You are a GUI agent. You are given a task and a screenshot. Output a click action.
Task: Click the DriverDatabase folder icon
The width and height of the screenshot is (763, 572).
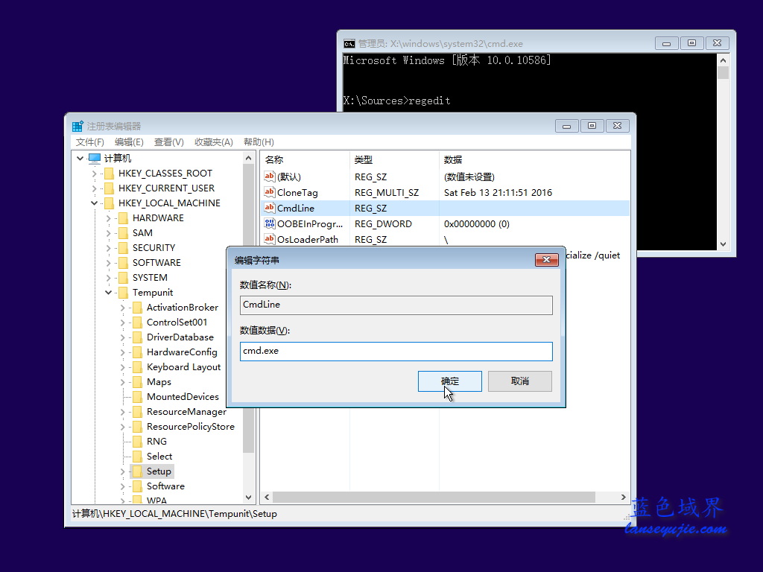click(138, 337)
